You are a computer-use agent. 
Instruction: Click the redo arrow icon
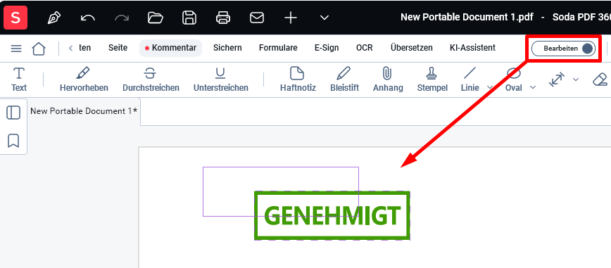122,18
